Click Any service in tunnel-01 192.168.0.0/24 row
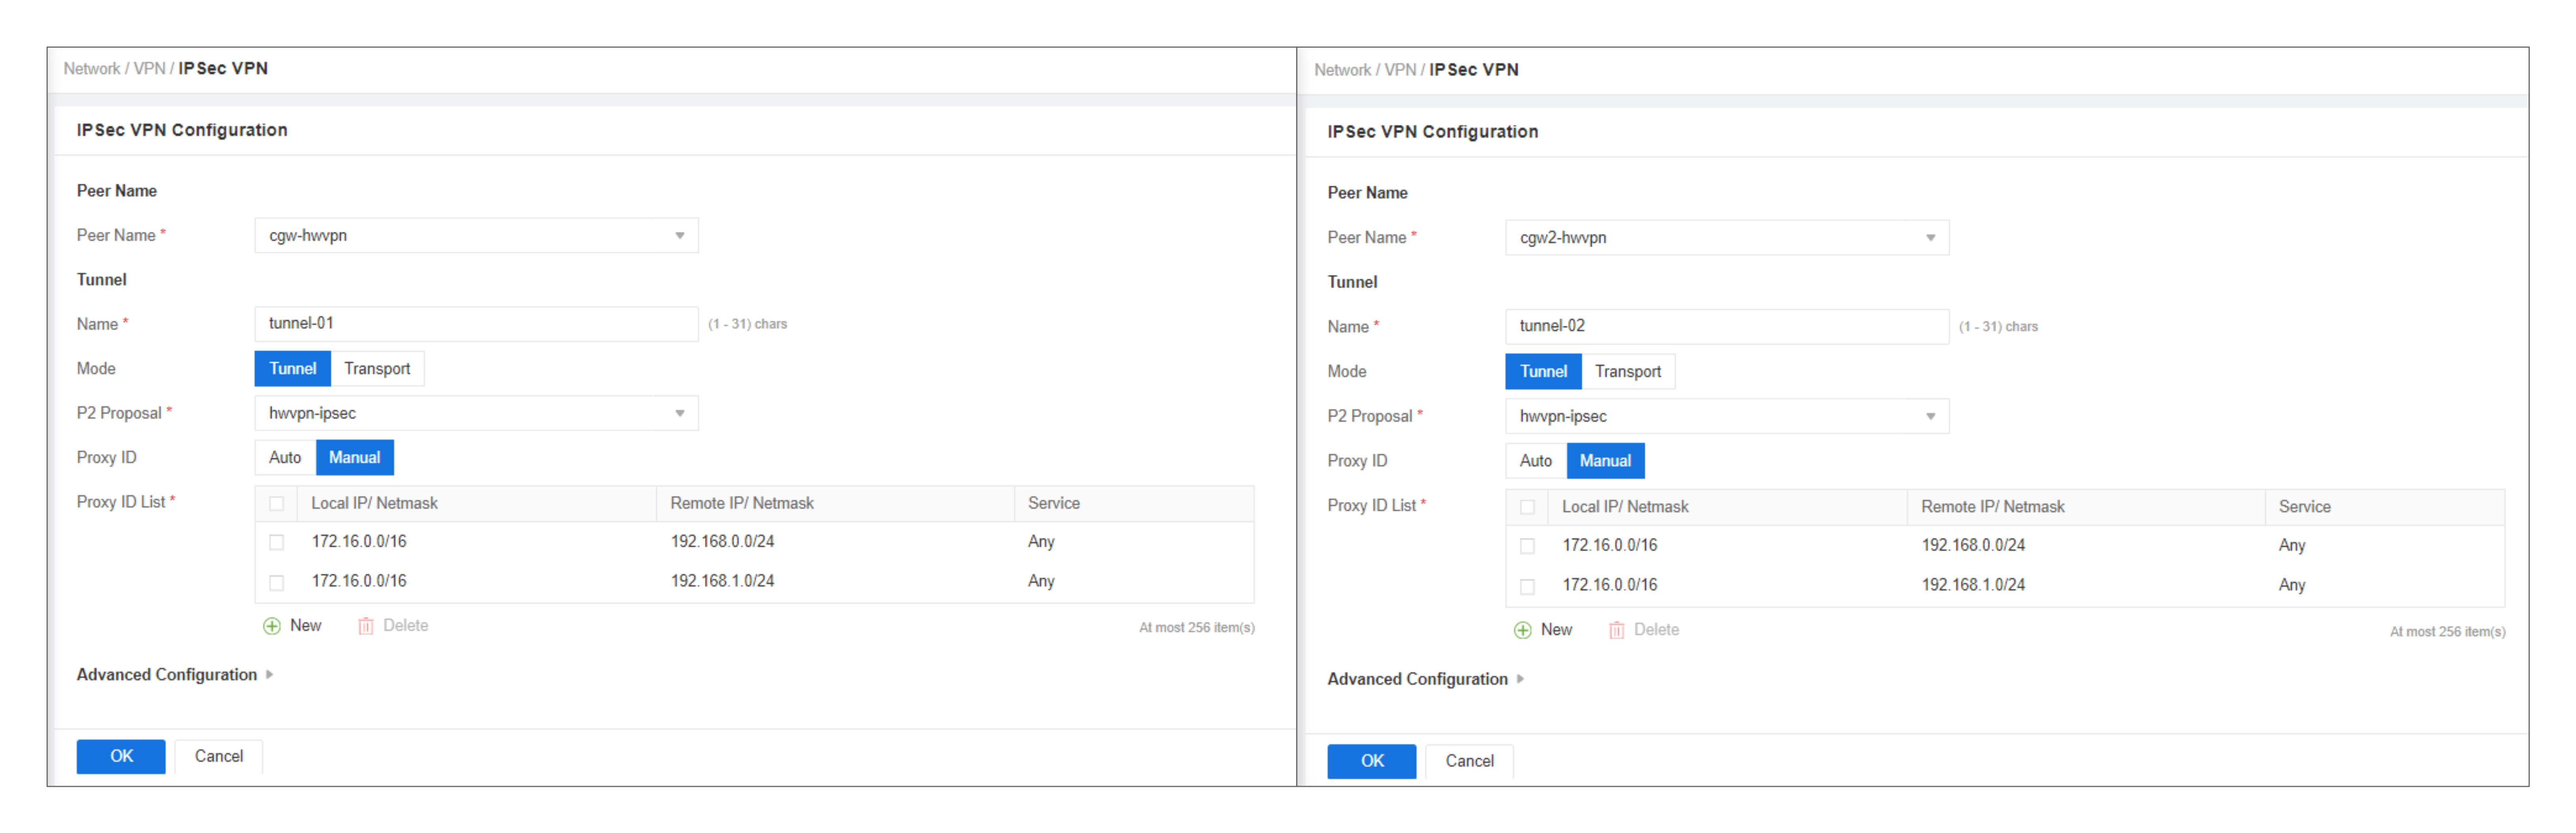 pos(1041,542)
